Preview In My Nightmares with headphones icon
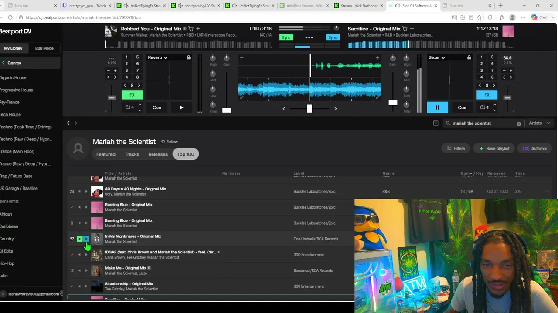 pyautogui.click(x=97, y=239)
